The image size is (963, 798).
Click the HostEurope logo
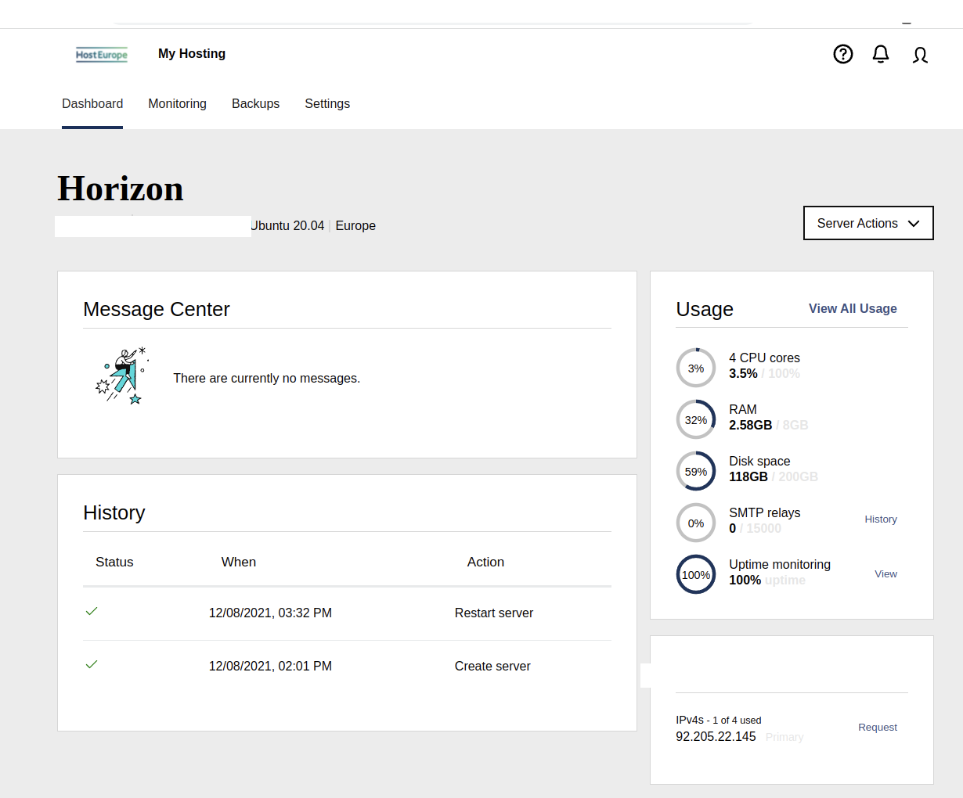point(102,55)
